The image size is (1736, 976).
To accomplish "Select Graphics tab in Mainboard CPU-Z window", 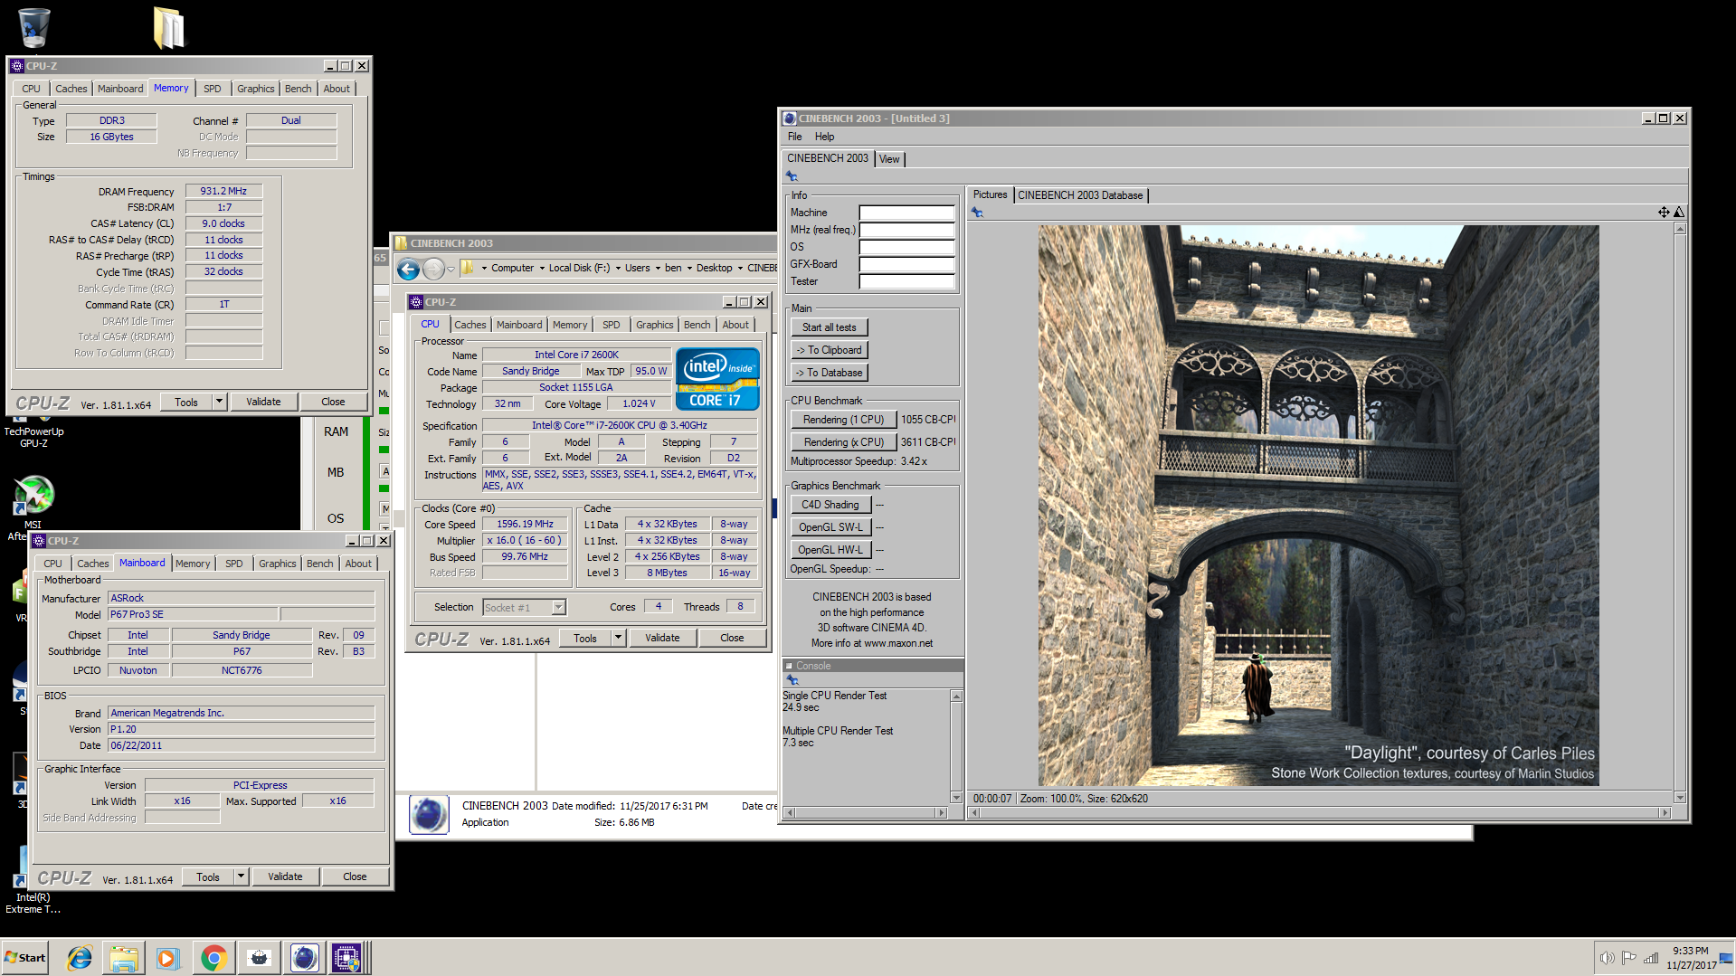I will (x=278, y=564).
